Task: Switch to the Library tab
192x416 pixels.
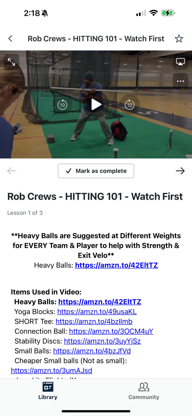Action: point(48,390)
